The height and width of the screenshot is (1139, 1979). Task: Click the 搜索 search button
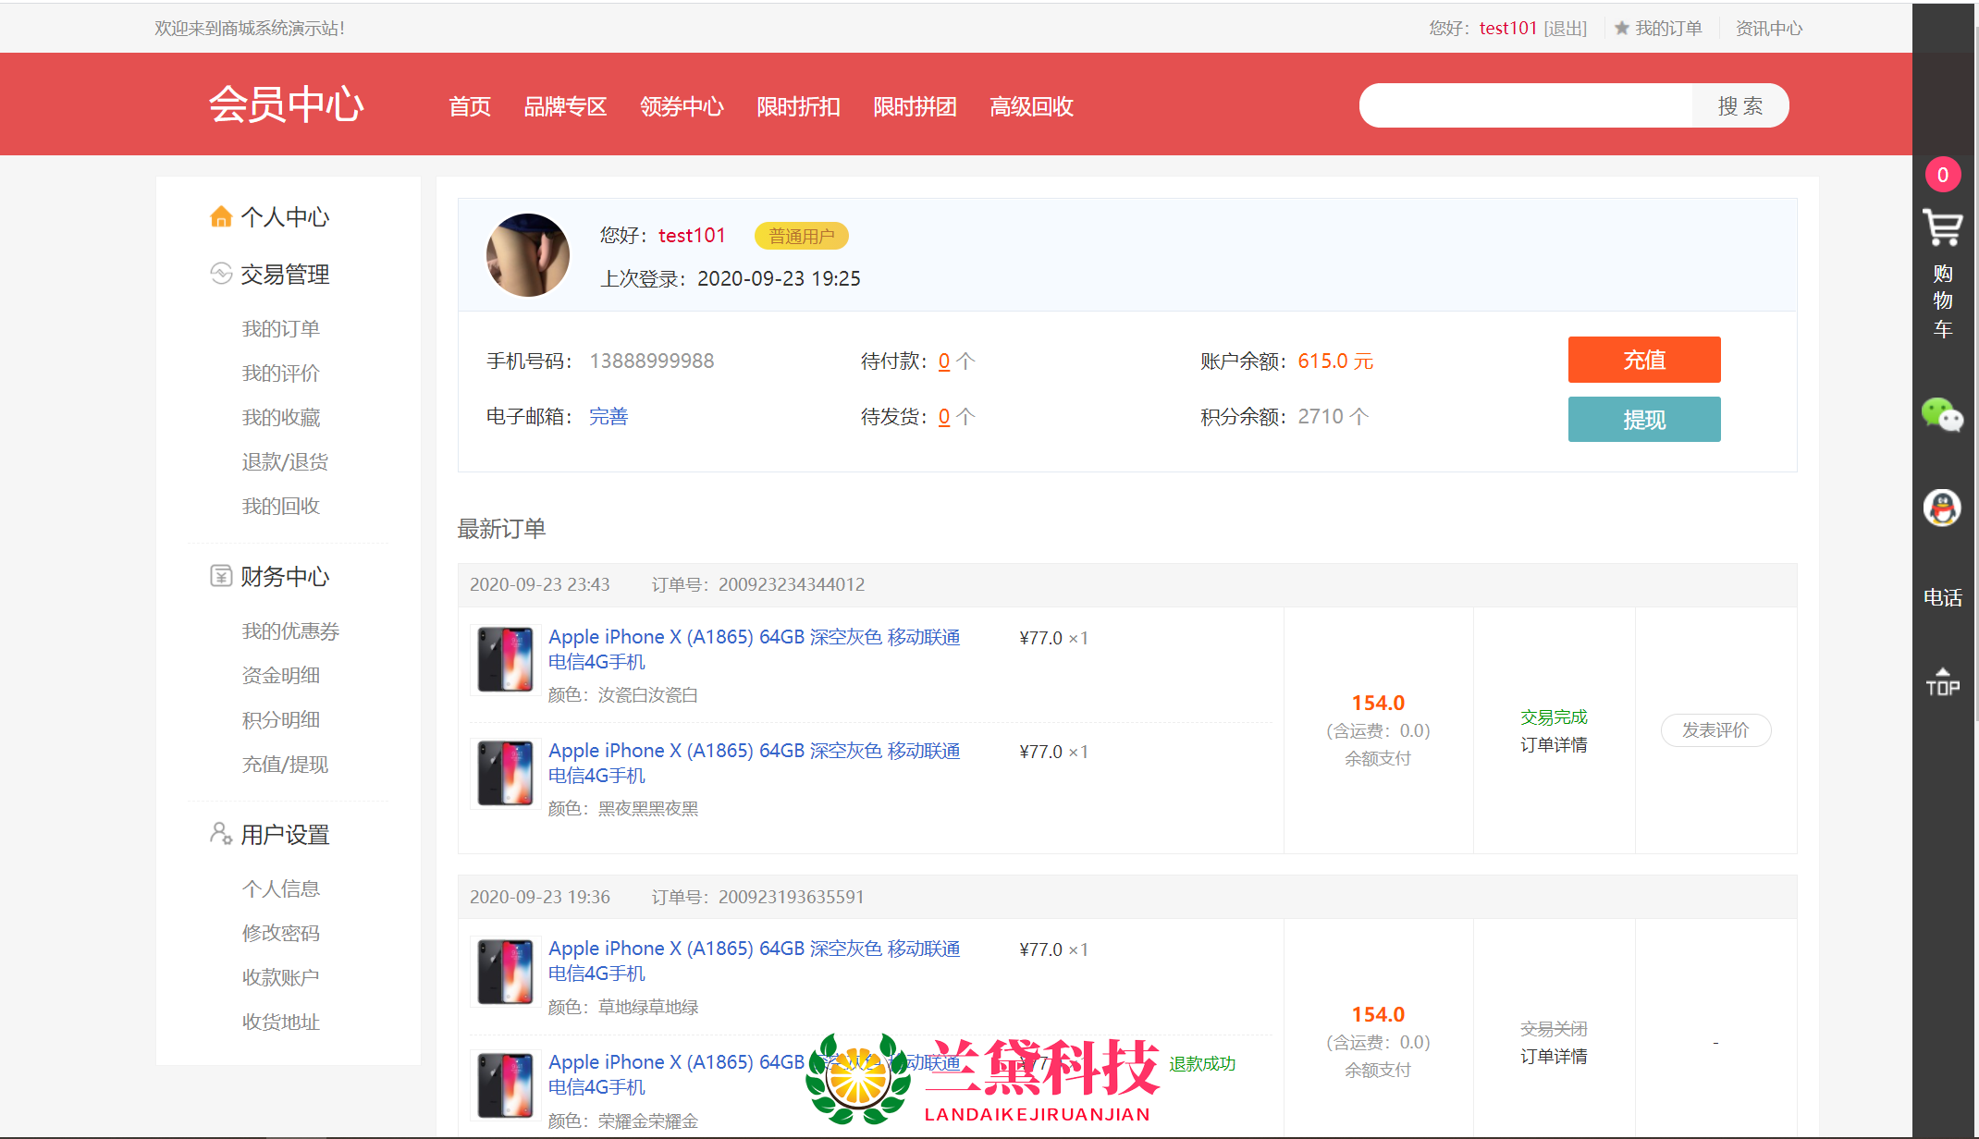point(1739,106)
